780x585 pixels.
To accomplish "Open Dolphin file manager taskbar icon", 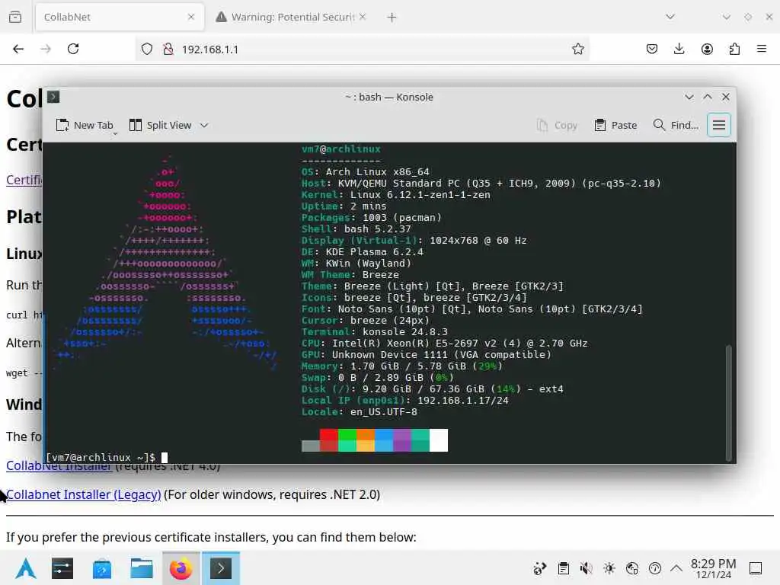I will 142,568.
